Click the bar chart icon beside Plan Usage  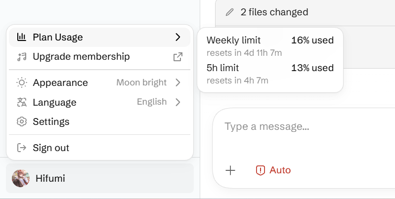coord(21,37)
